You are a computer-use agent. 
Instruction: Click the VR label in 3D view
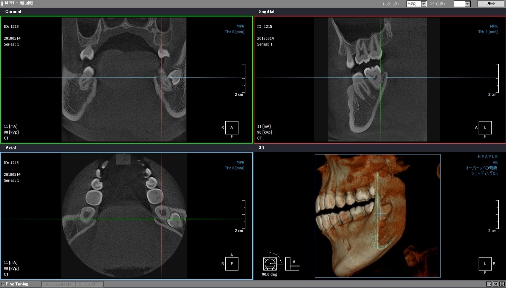point(495,162)
